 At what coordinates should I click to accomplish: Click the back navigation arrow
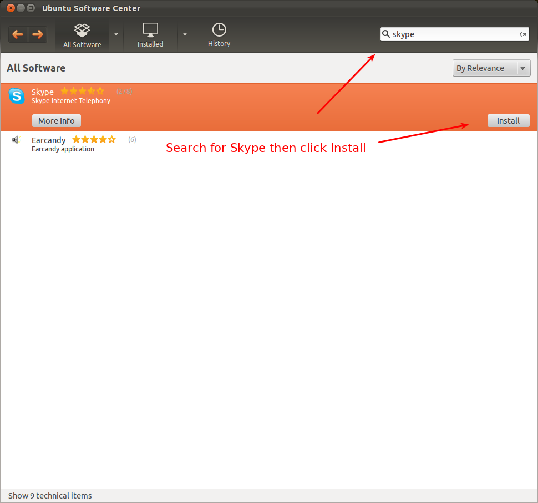[18, 34]
